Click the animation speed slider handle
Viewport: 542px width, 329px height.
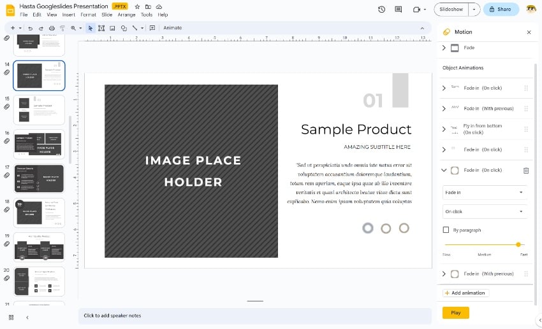click(518, 244)
